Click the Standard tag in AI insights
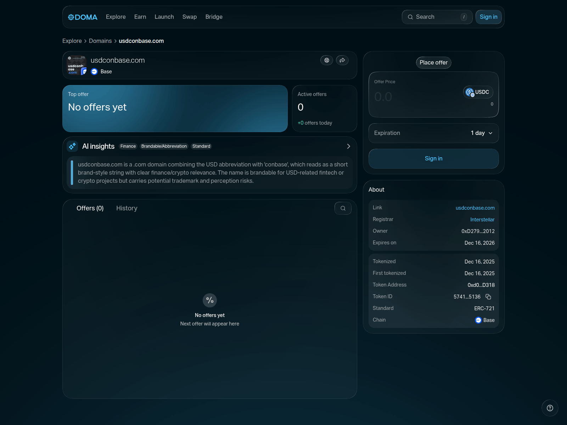 pos(201,146)
